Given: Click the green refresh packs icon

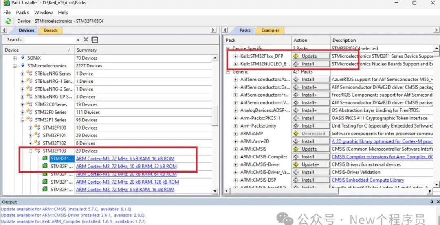Looking at the screenshot, I should pos(9,21).
